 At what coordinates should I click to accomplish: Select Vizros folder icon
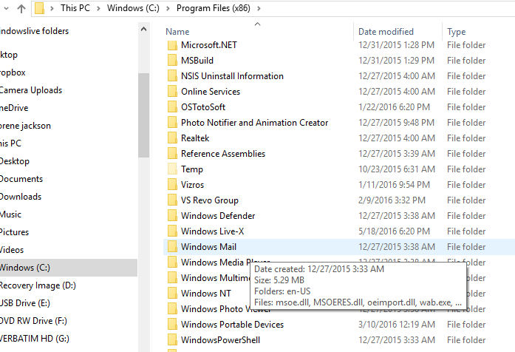pos(172,185)
